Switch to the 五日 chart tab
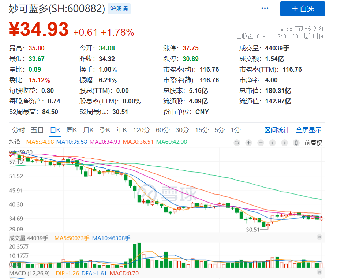This screenshot has width=337, height=279. pyautogui.click(x=37, y=130)
